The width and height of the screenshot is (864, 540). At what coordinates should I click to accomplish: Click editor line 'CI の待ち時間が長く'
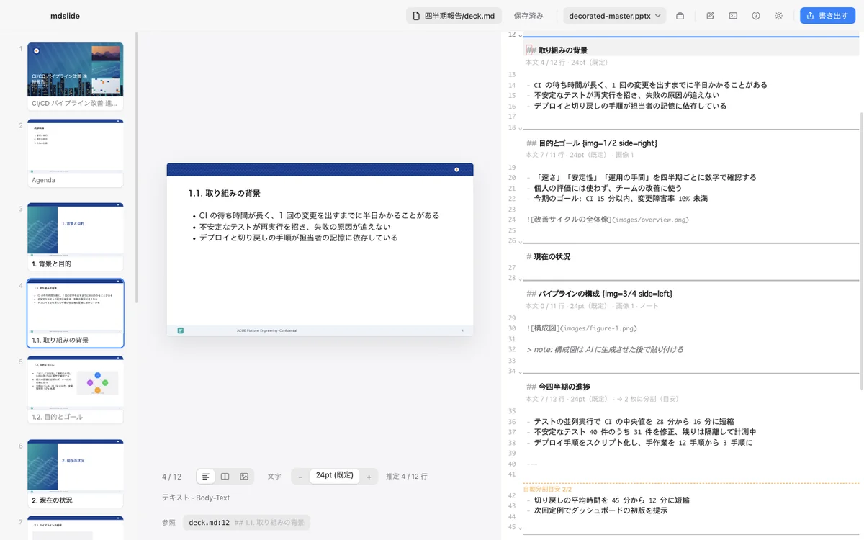point(647,85)
